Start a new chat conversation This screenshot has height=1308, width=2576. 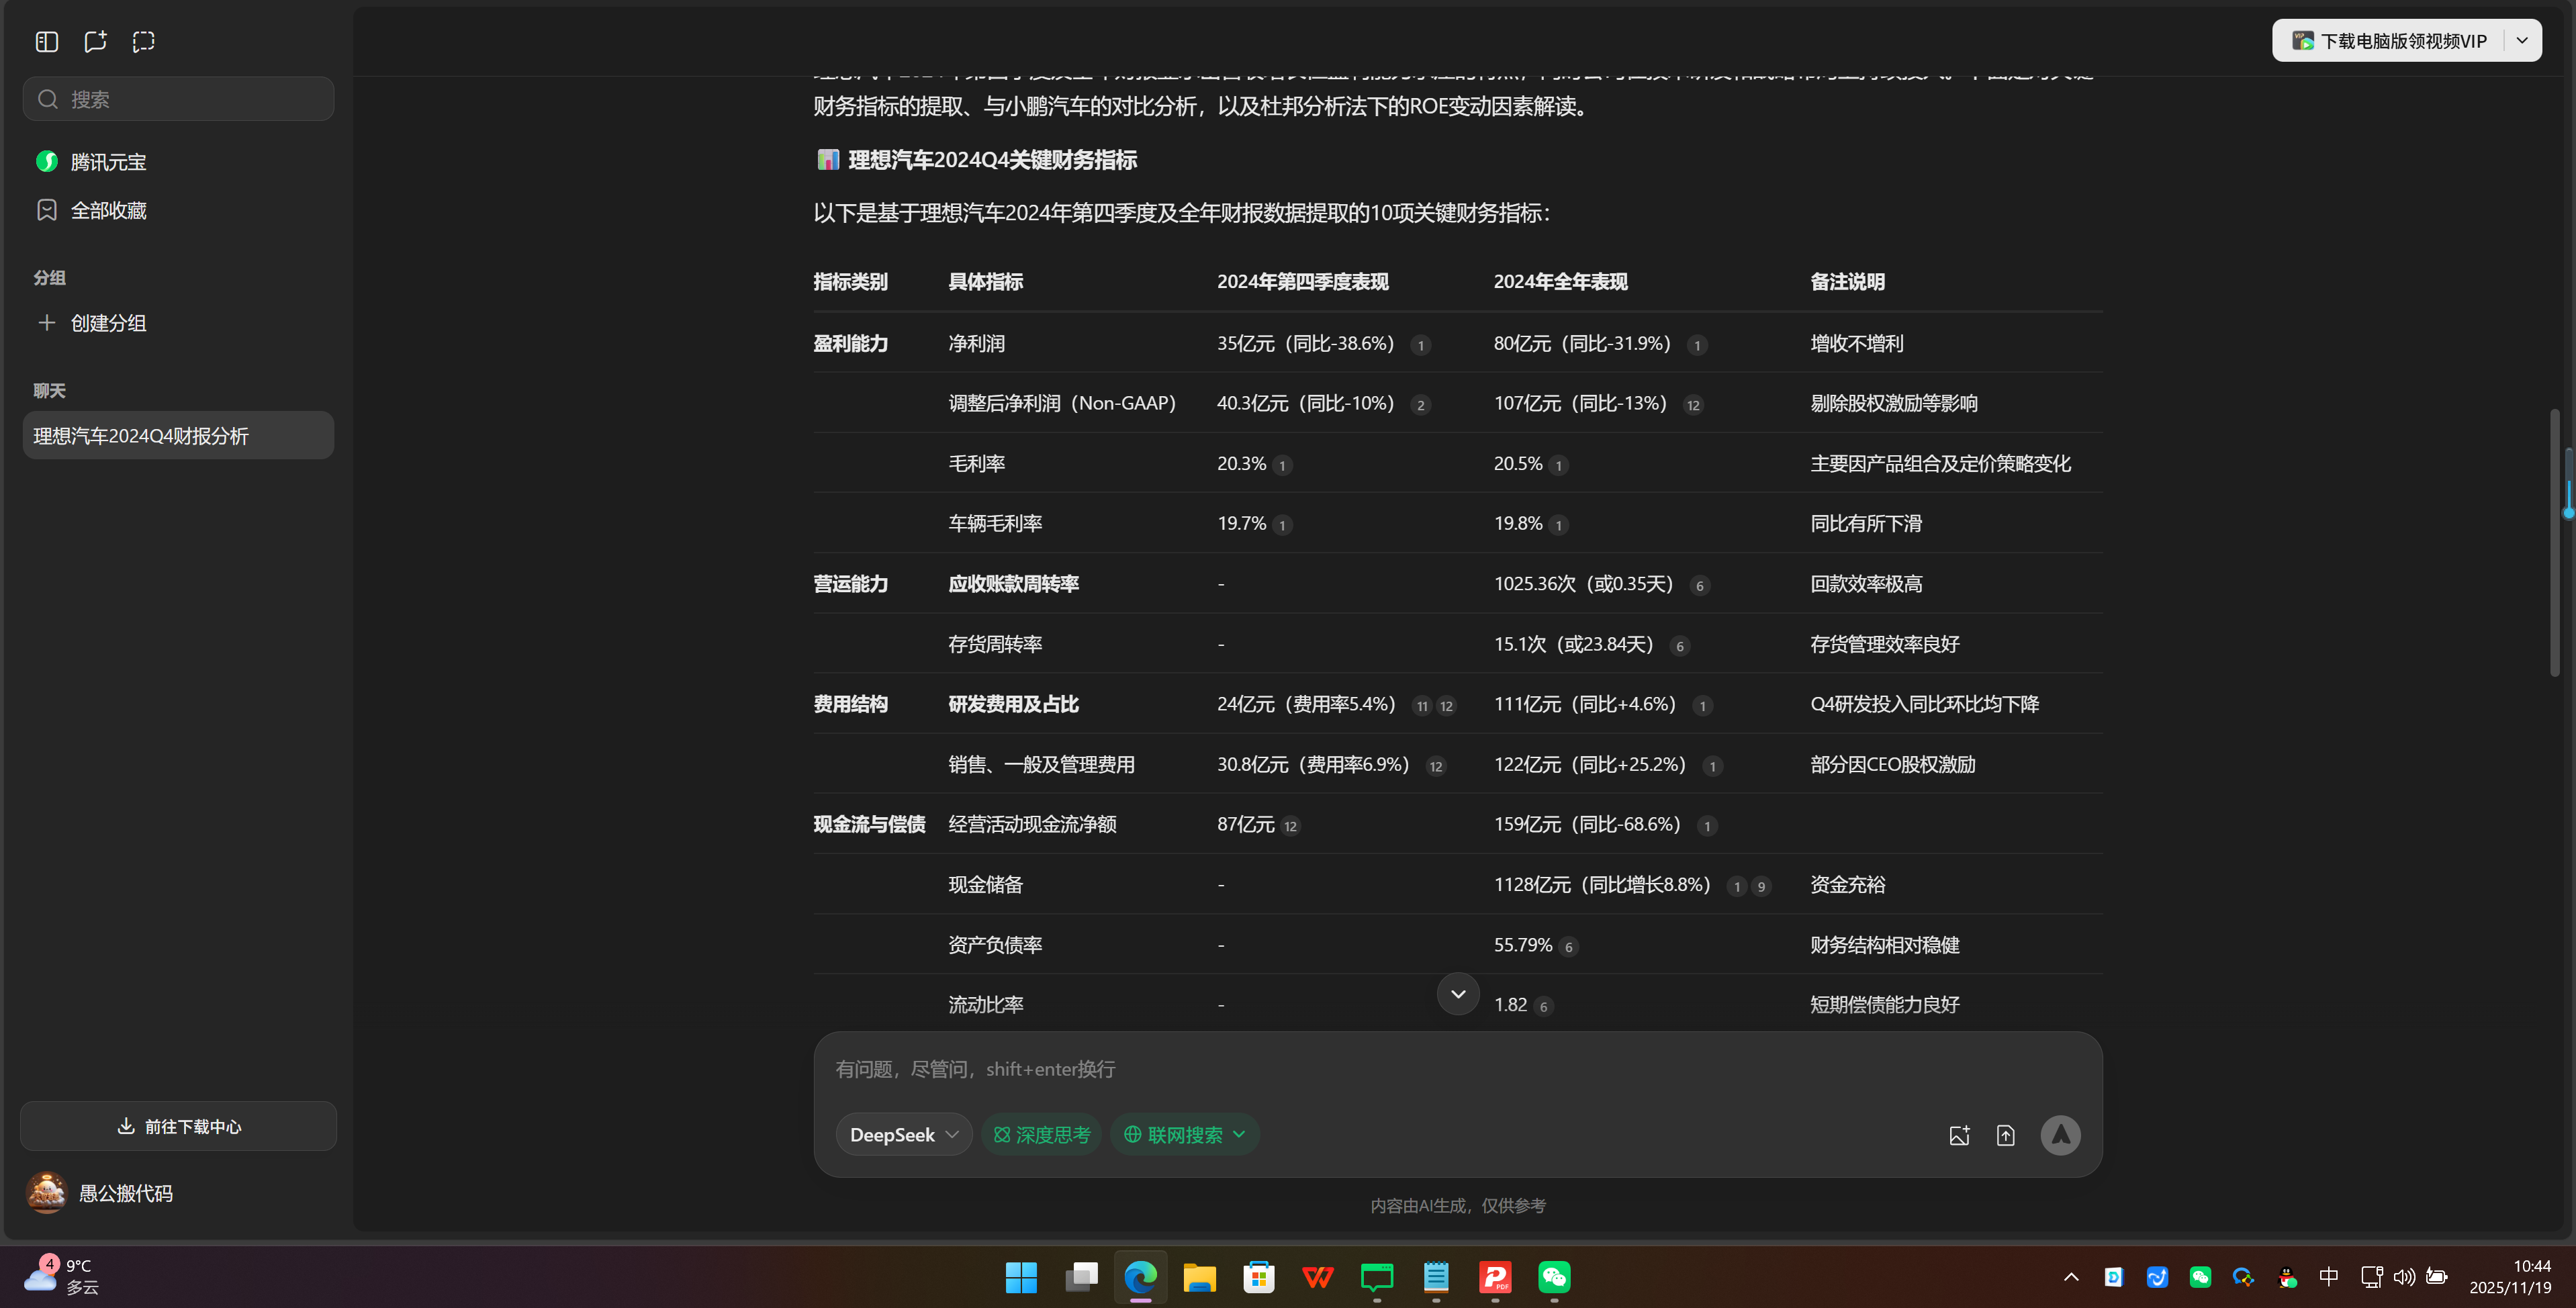pos(95,41)
